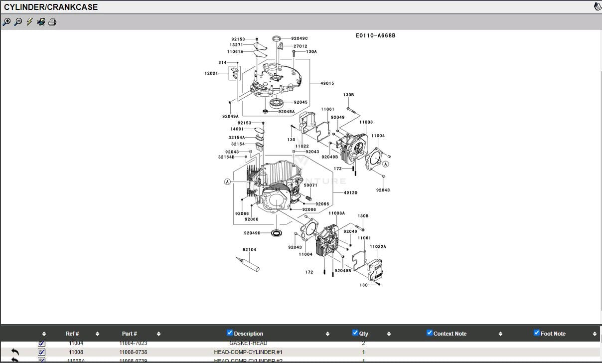Open the pinned note icon in title bar
602x363 pixels.
point(598,6)
